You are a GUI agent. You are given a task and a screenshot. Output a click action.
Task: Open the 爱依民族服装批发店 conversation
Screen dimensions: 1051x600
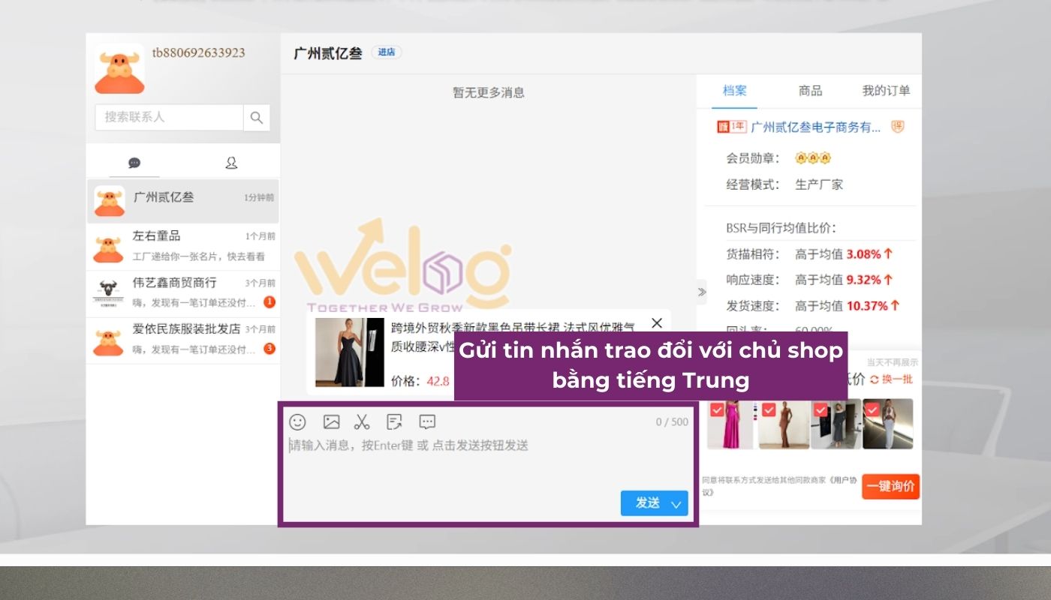click(x=183, y=340)
